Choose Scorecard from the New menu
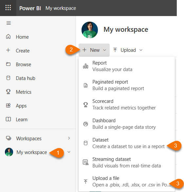This screenshot has width=184, height=192. click(127, 105)
